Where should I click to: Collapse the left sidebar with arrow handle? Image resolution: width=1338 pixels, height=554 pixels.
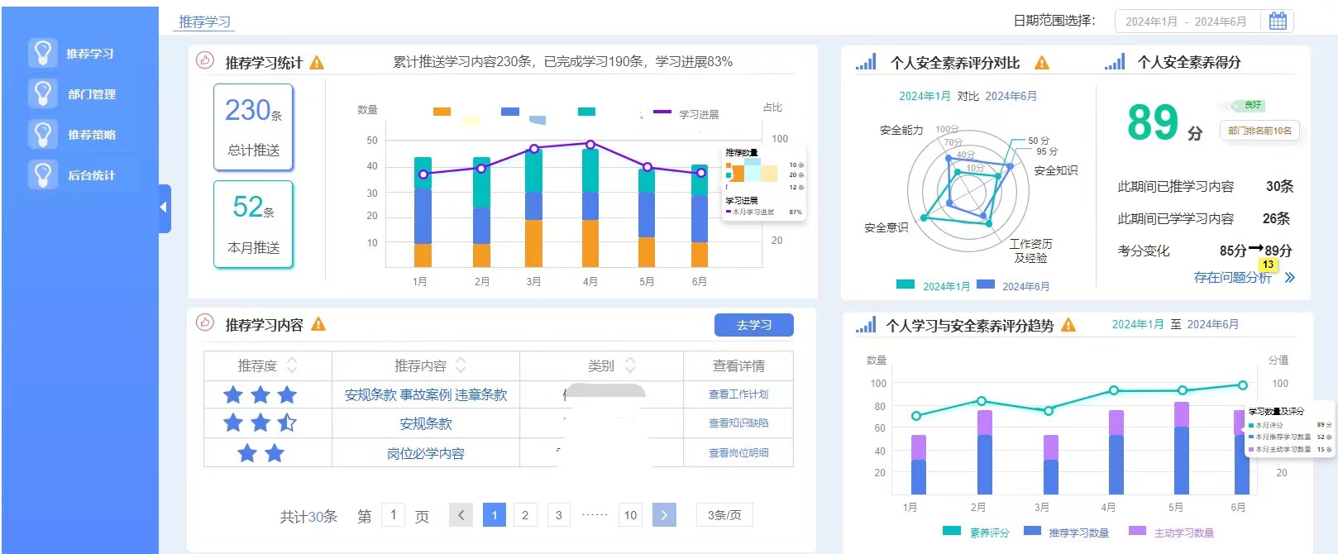[164, 208]
